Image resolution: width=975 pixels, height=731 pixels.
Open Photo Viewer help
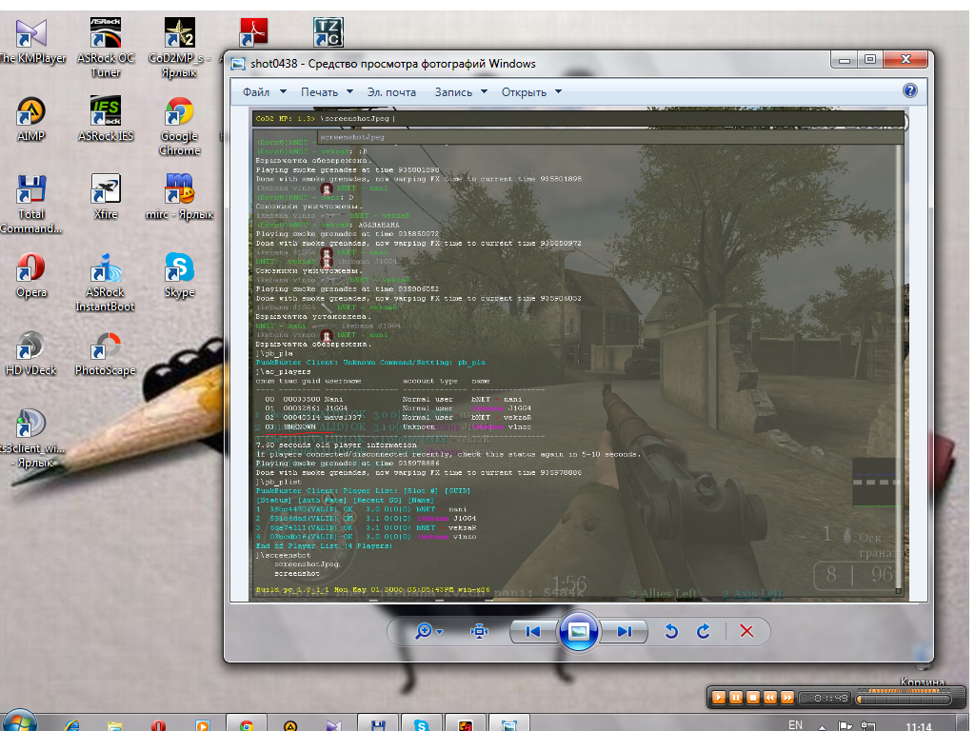[909, 90]
